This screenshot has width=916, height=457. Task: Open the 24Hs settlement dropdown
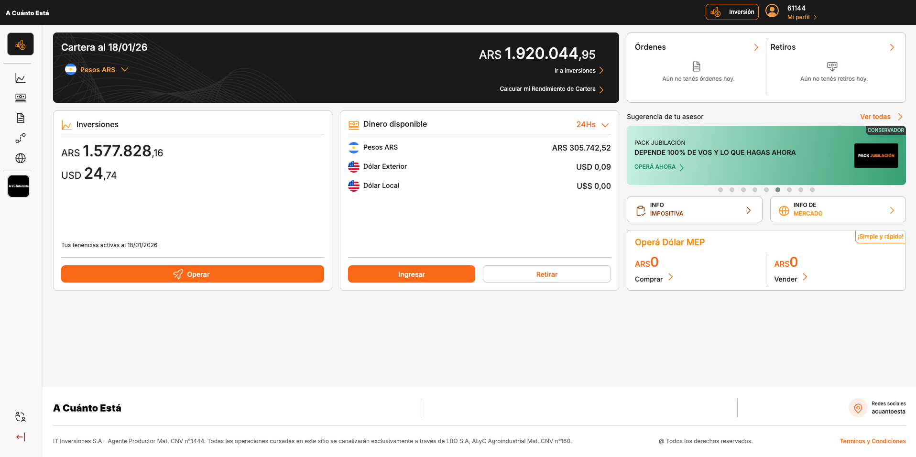click(592, 124)
